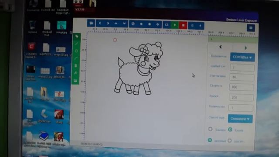
Task: Open the COM port dropdown
Action: coord(242,57)
